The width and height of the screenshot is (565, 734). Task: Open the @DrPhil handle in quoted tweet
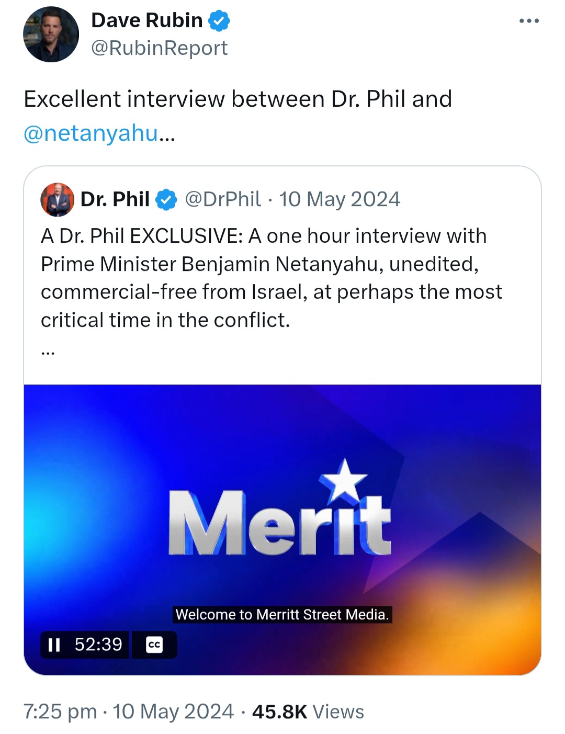point(223,199)
